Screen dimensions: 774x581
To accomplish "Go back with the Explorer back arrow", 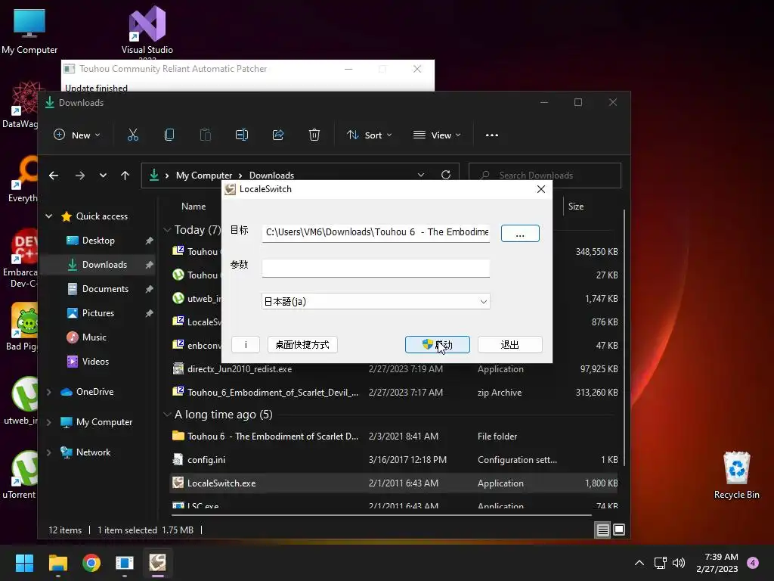I will (54, 176).
